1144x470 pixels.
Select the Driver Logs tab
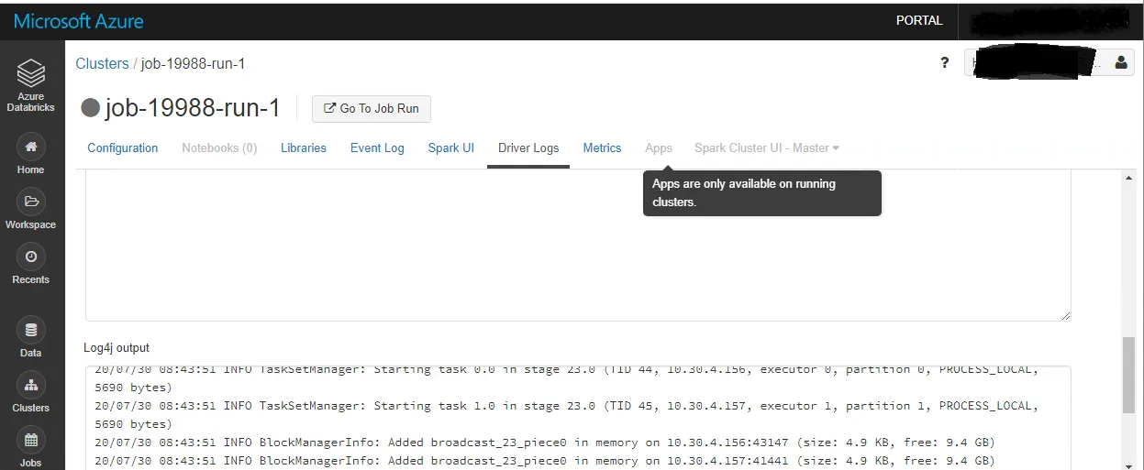click(528, 148)
